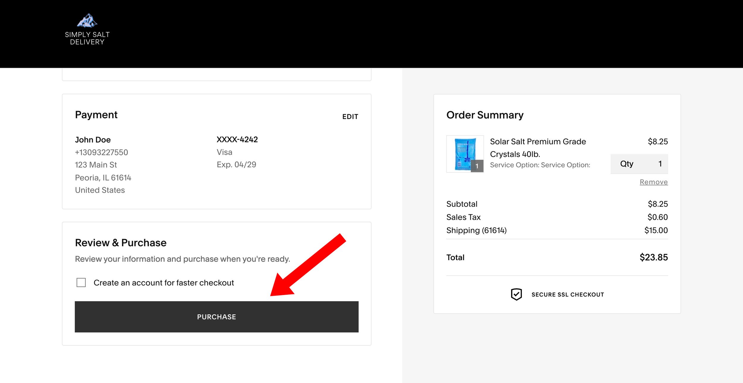Screen dimensions: 743x383
Task: Click the Review & Purchase heading
Action: point(120,242)
